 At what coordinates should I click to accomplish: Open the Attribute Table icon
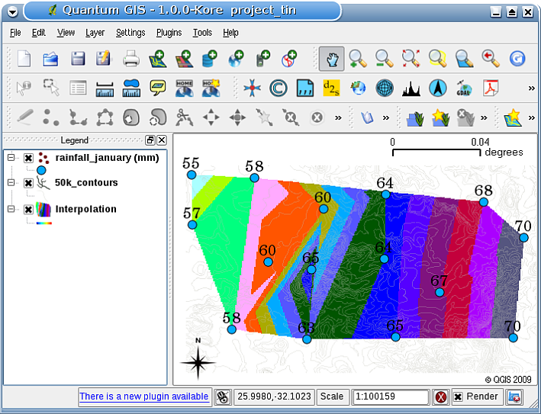[x=78, y=88]
